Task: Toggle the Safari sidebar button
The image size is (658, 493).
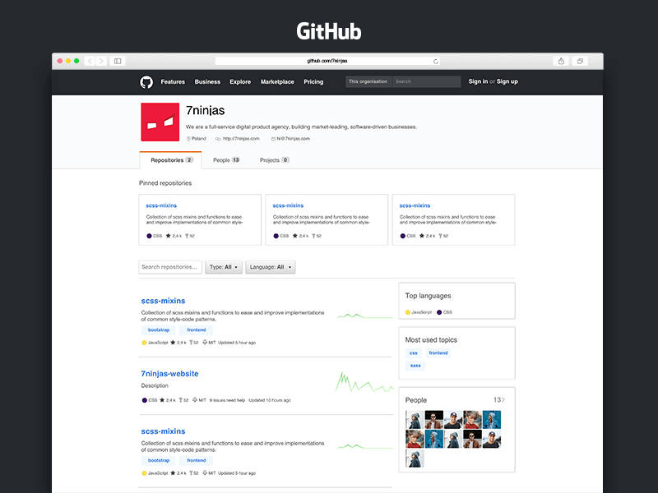Action: pos(118,61)
